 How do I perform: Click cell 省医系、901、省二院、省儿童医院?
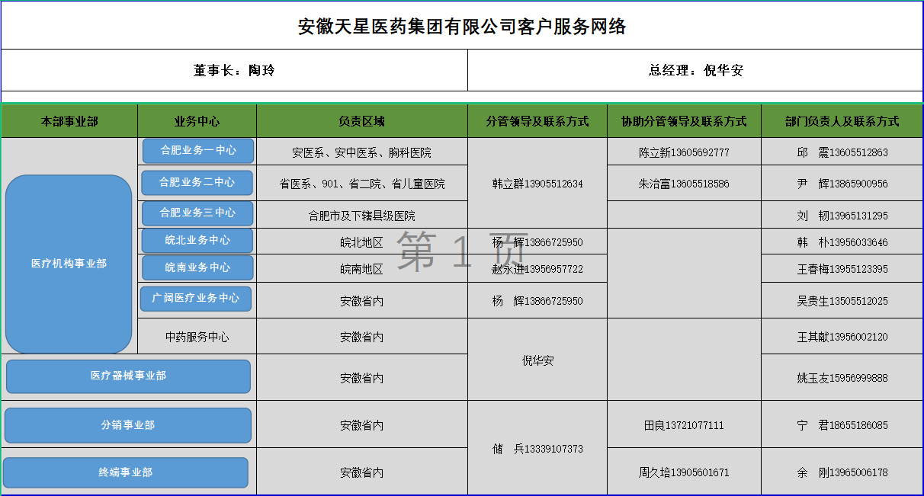tap(362, 184)
